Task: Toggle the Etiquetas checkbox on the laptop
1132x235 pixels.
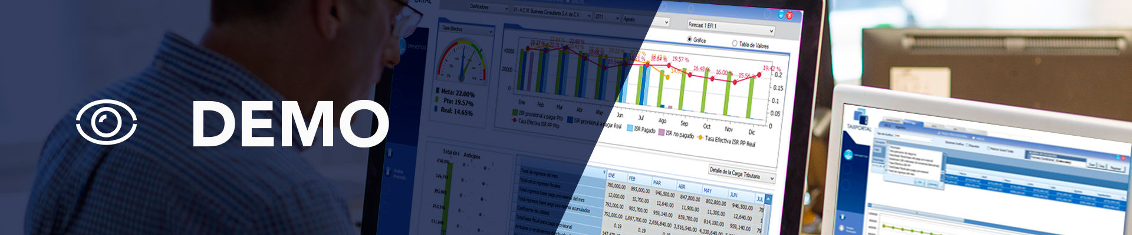Action: (x=968, y=146)
